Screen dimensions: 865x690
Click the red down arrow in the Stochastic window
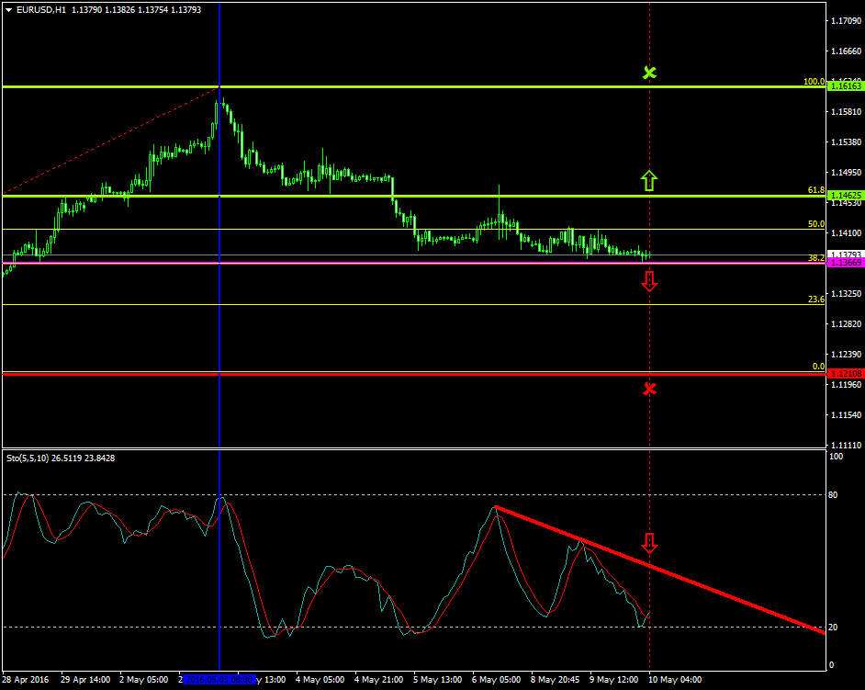click(649, 542)
